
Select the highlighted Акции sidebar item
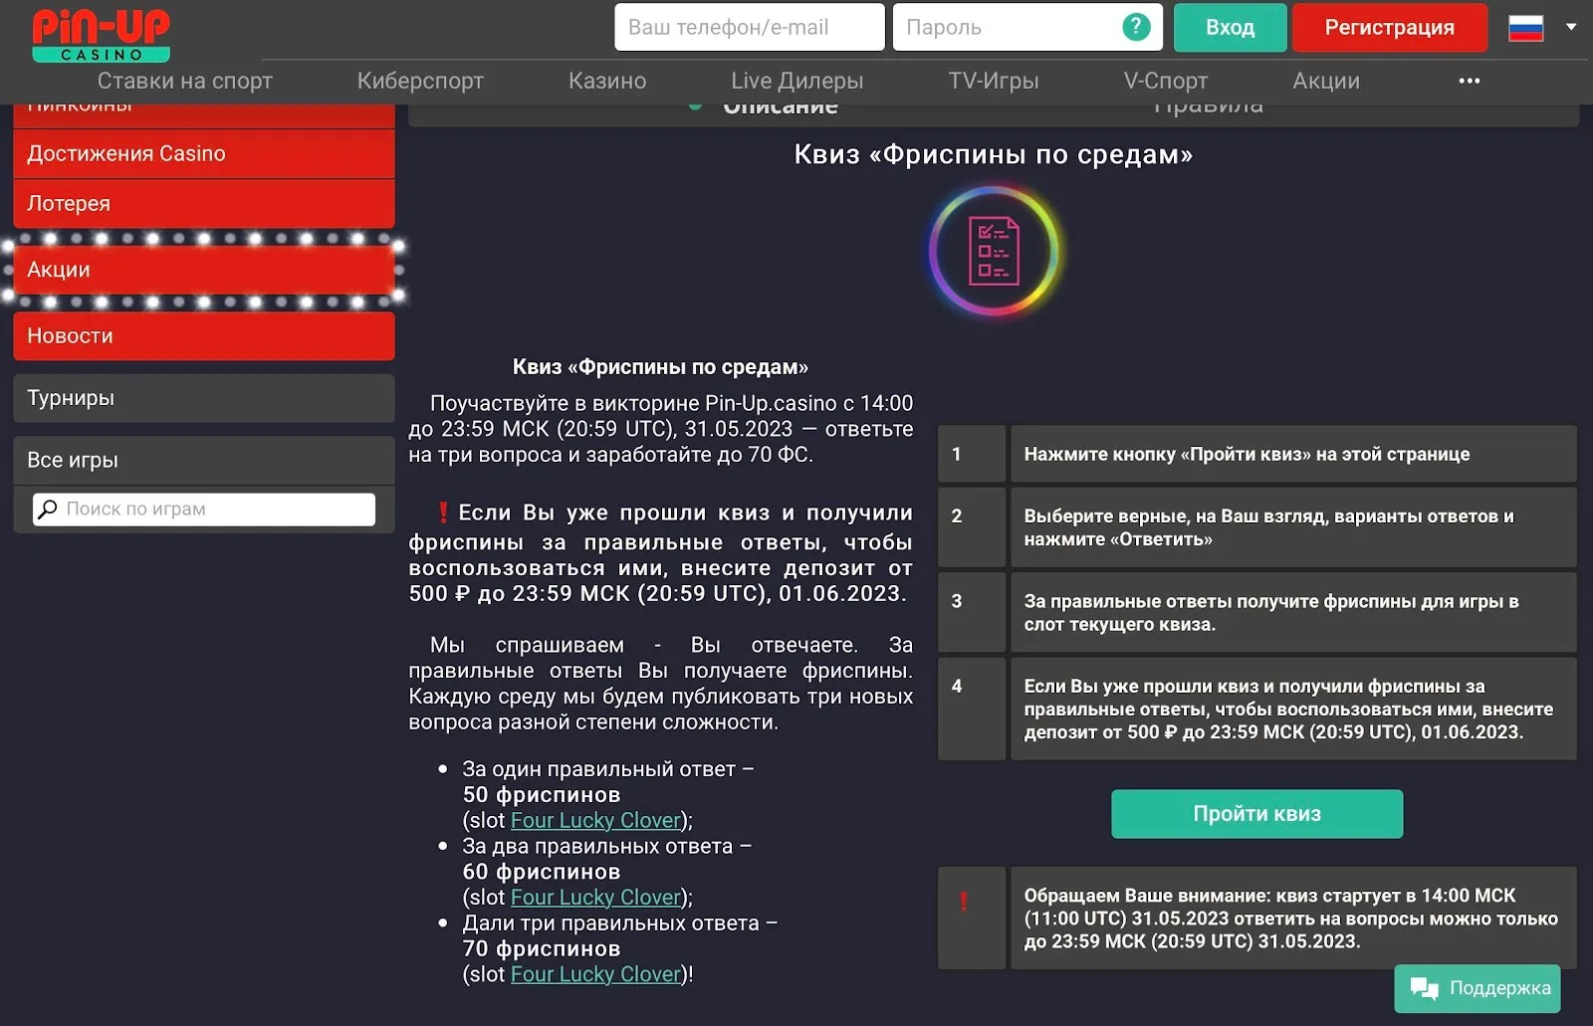click(x=204, y=270)
